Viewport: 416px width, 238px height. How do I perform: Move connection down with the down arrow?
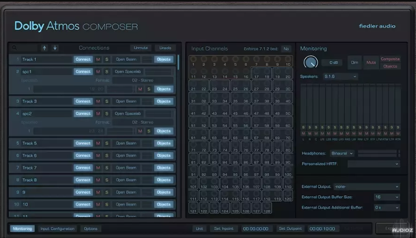pos(55,48)
